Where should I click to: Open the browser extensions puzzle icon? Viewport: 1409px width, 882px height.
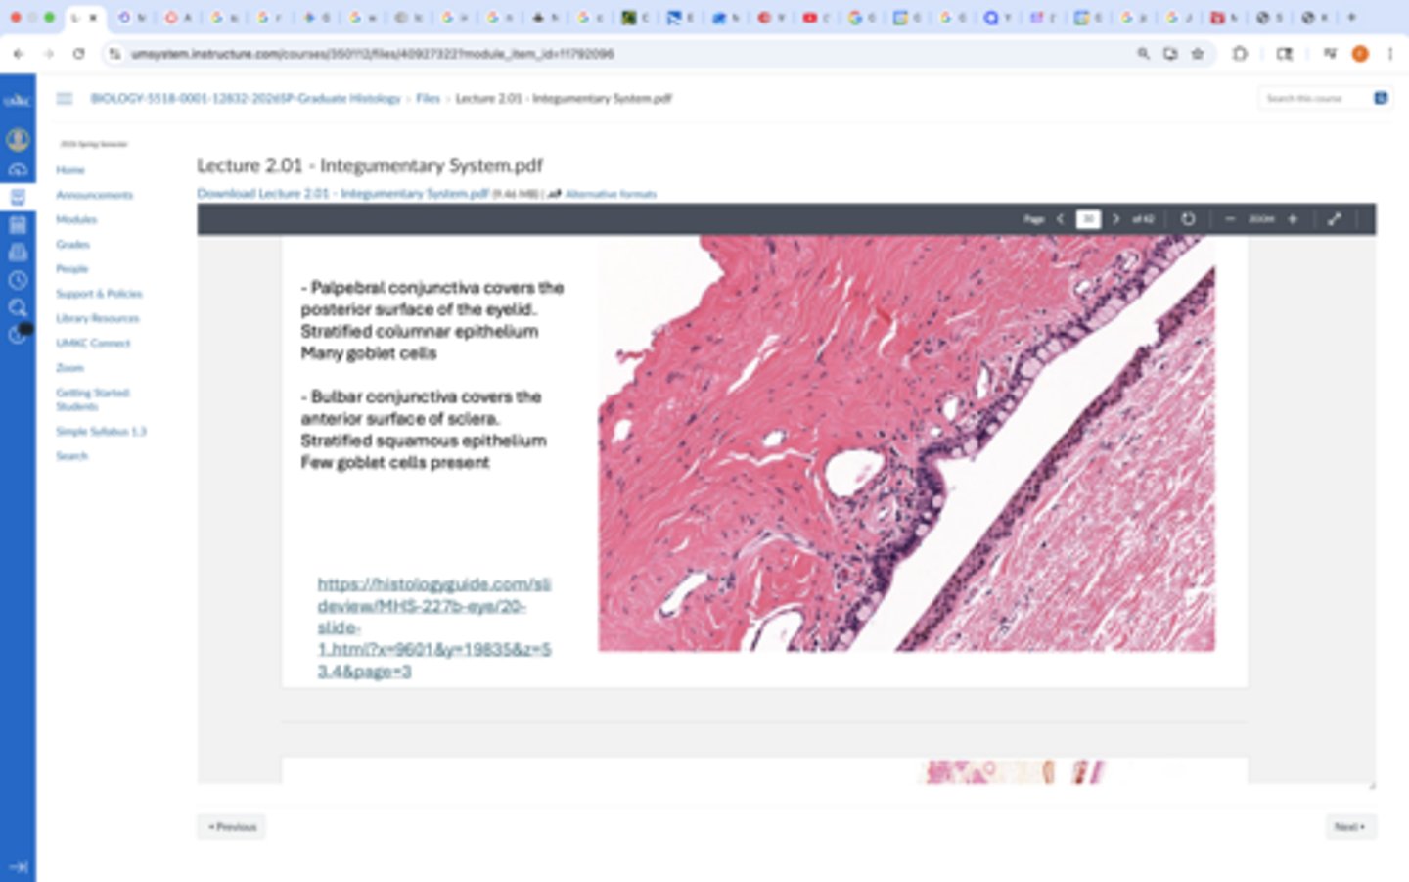click(x=1240, y=54)
